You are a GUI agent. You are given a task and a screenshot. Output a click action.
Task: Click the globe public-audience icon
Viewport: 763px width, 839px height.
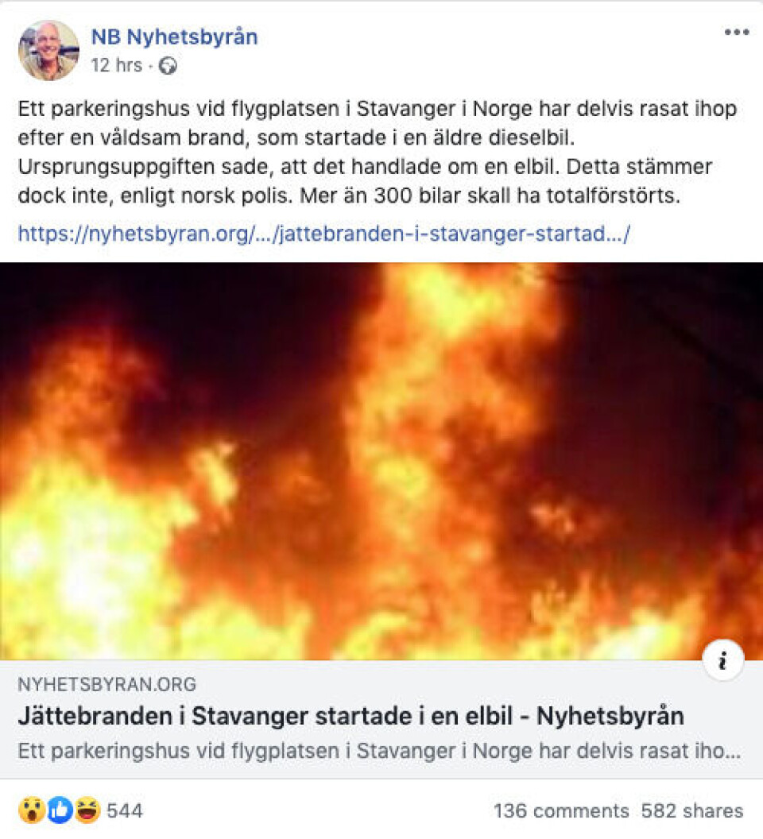click(168, 66)
